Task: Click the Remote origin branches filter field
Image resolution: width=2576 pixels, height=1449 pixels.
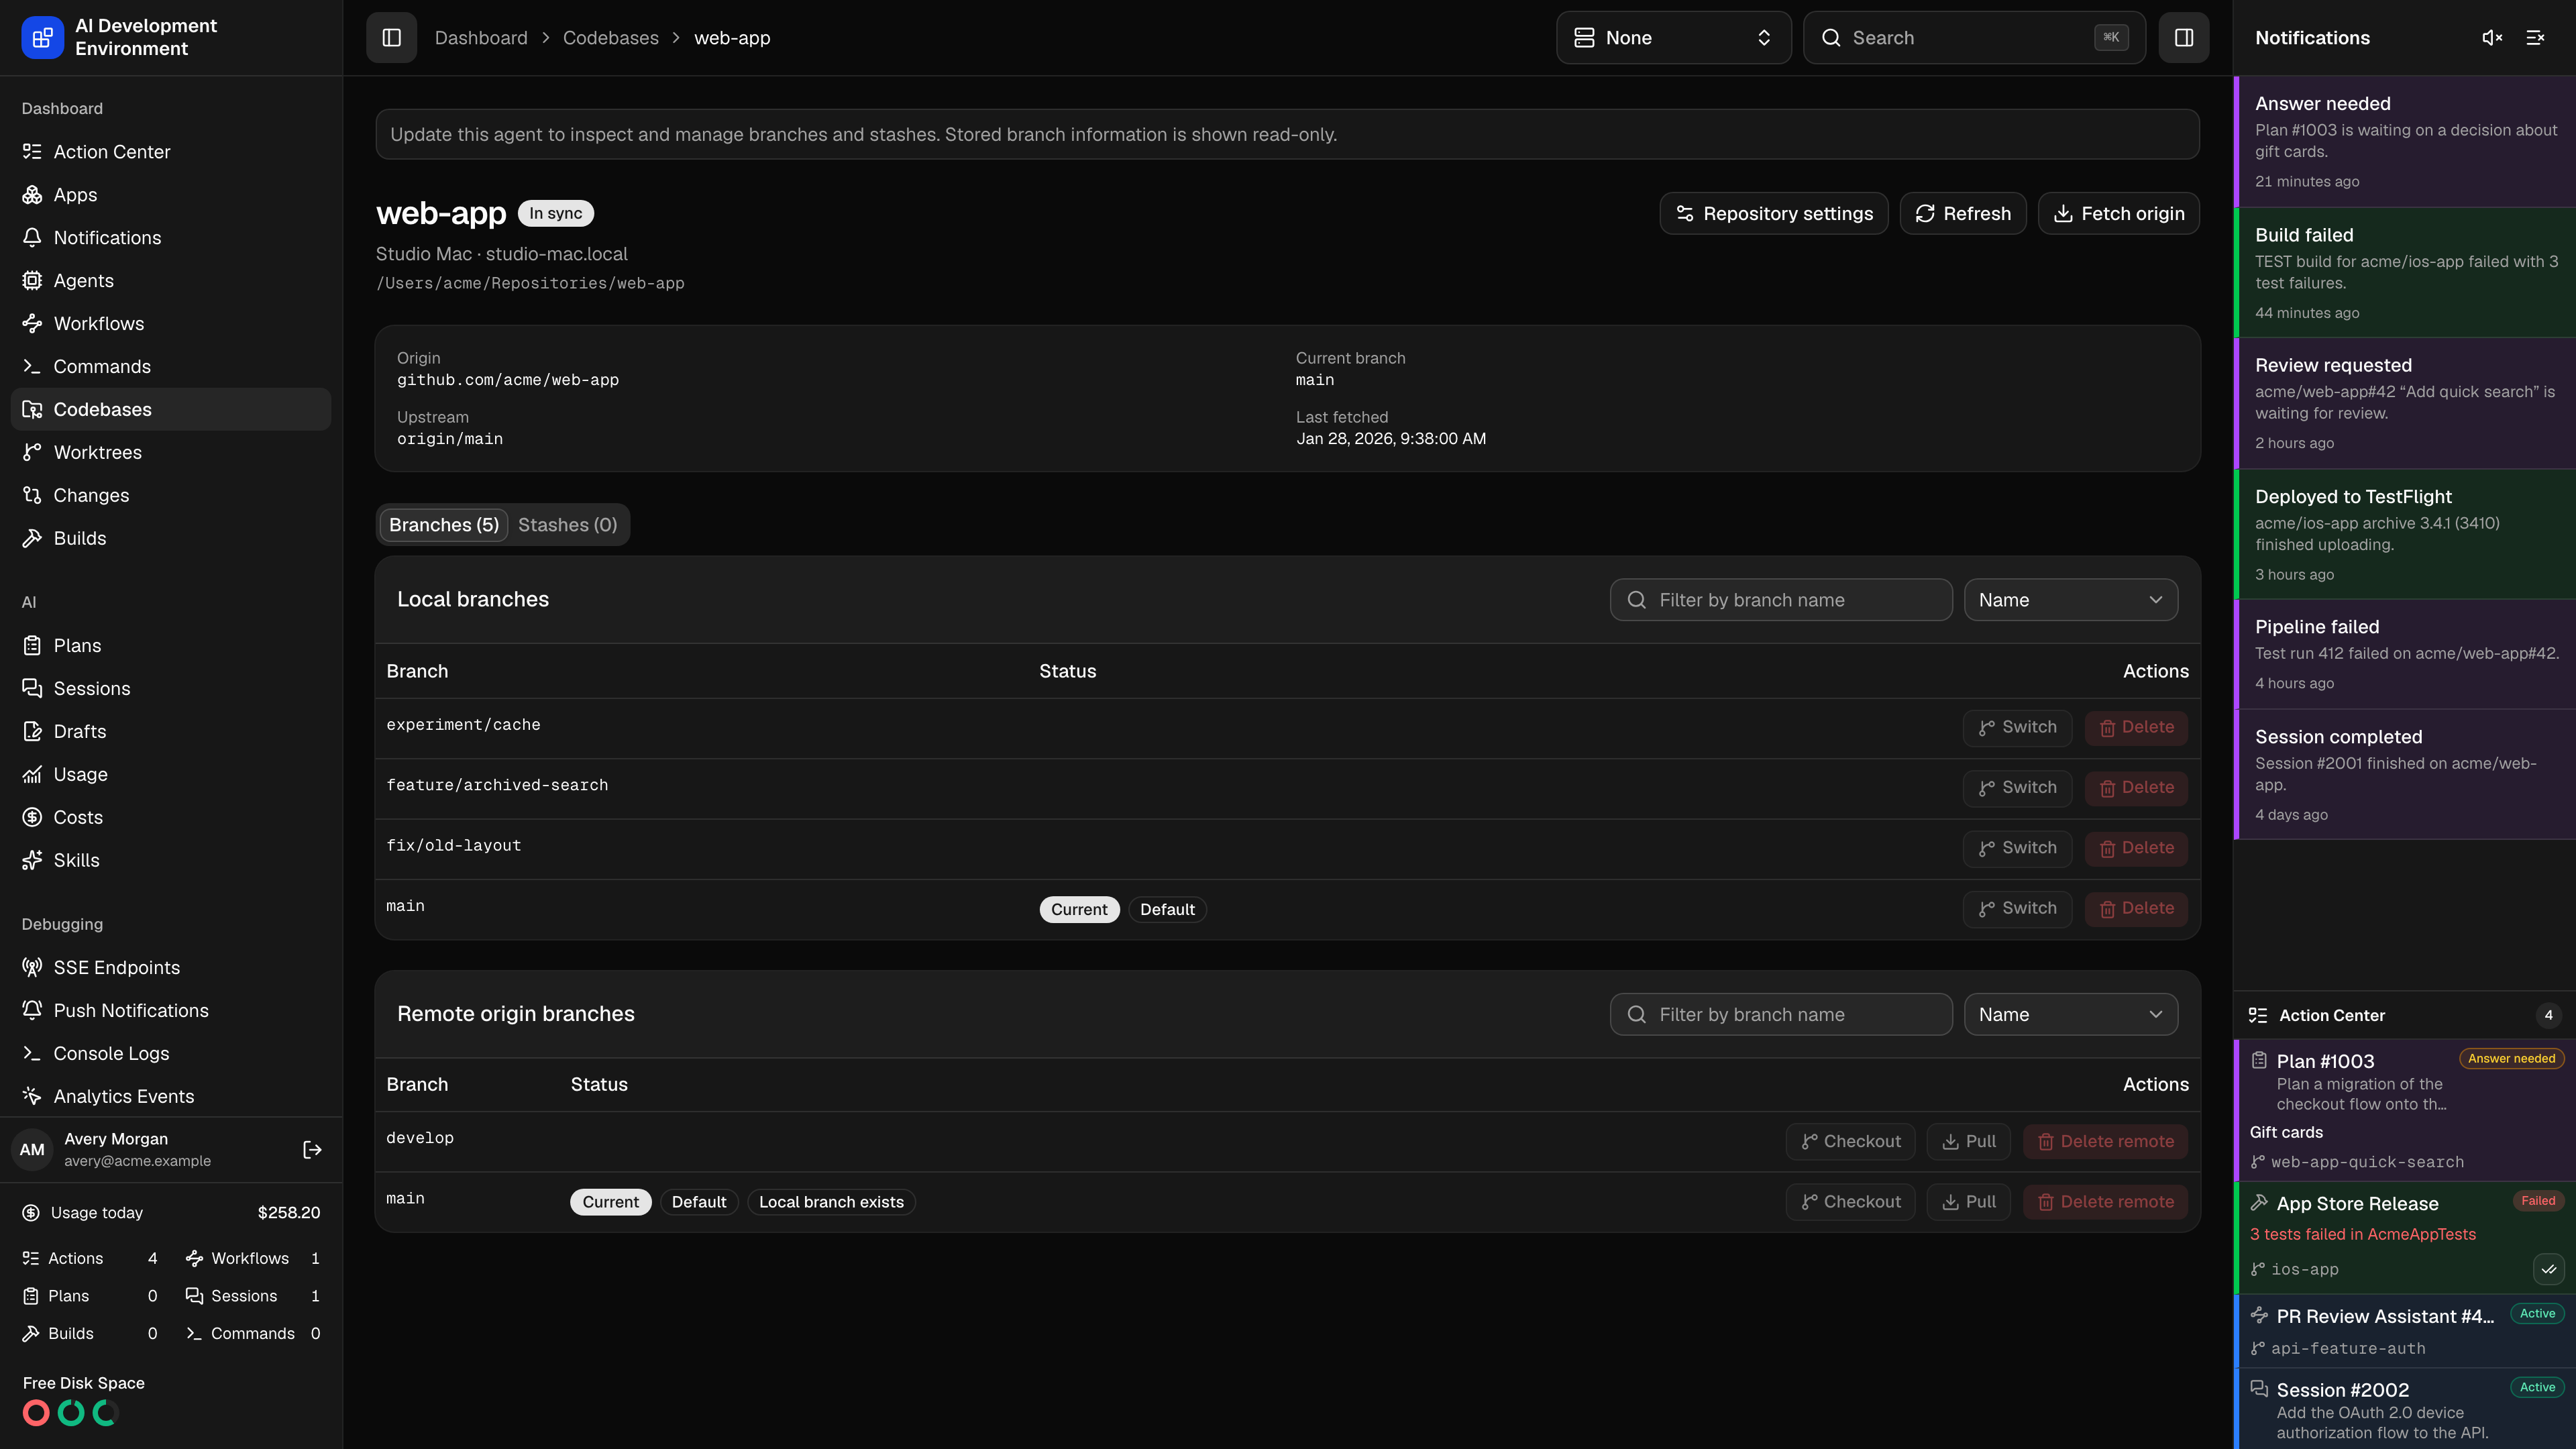Action: pos(1781,1015)
